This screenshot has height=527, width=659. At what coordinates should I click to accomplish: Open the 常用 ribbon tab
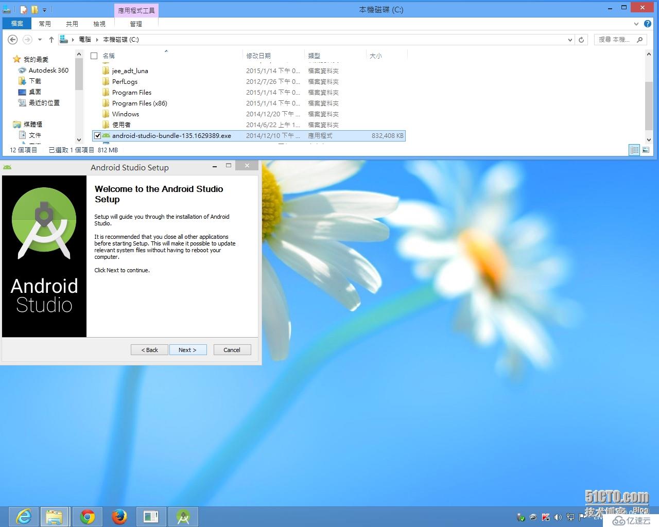click(45, 24)
